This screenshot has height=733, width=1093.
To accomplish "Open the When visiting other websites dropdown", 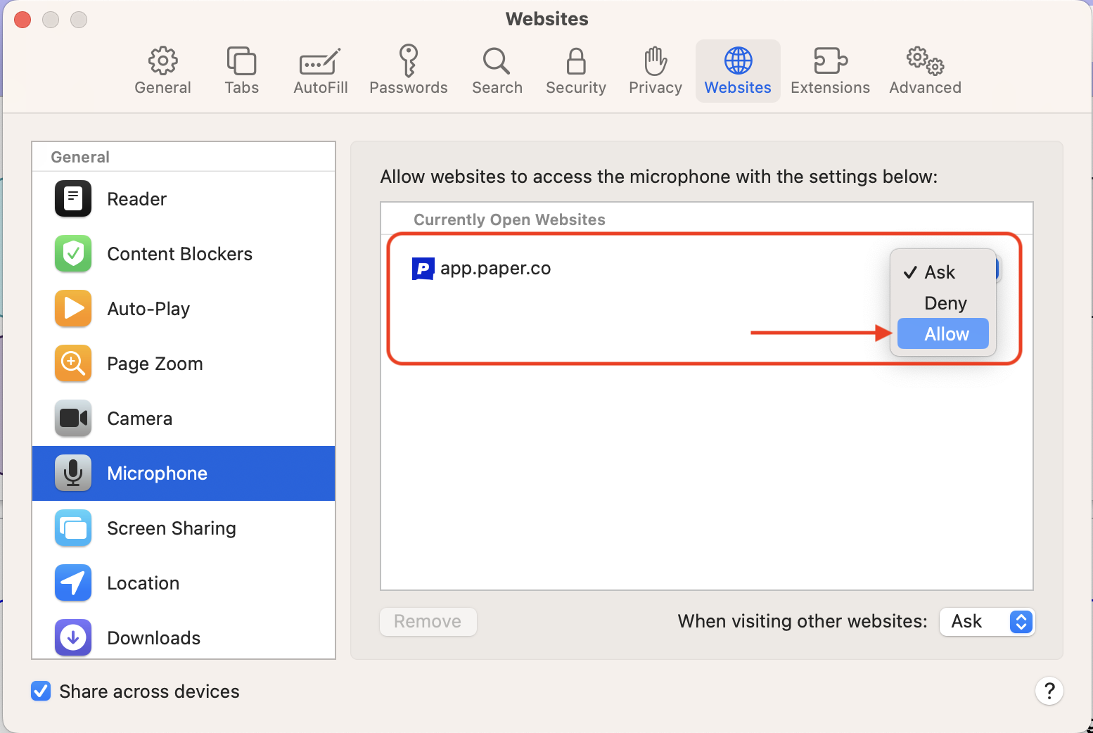I will (x=987, y=622).
